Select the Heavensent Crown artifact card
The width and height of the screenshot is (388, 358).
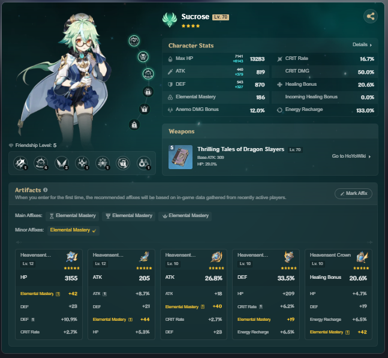pyautogui.click(x=338, y=294)
